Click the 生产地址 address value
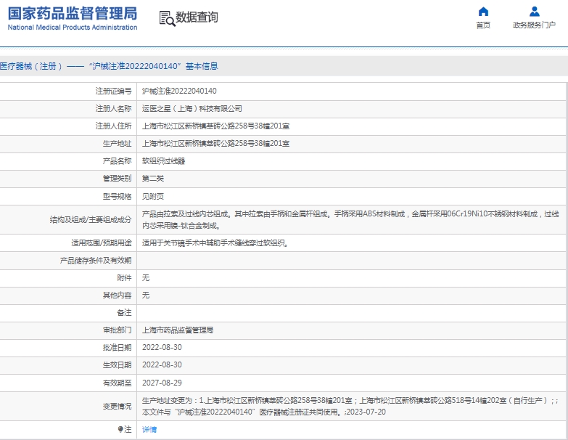Image resolution: width=568 pixels, height=440 pixels. (215, 143)
